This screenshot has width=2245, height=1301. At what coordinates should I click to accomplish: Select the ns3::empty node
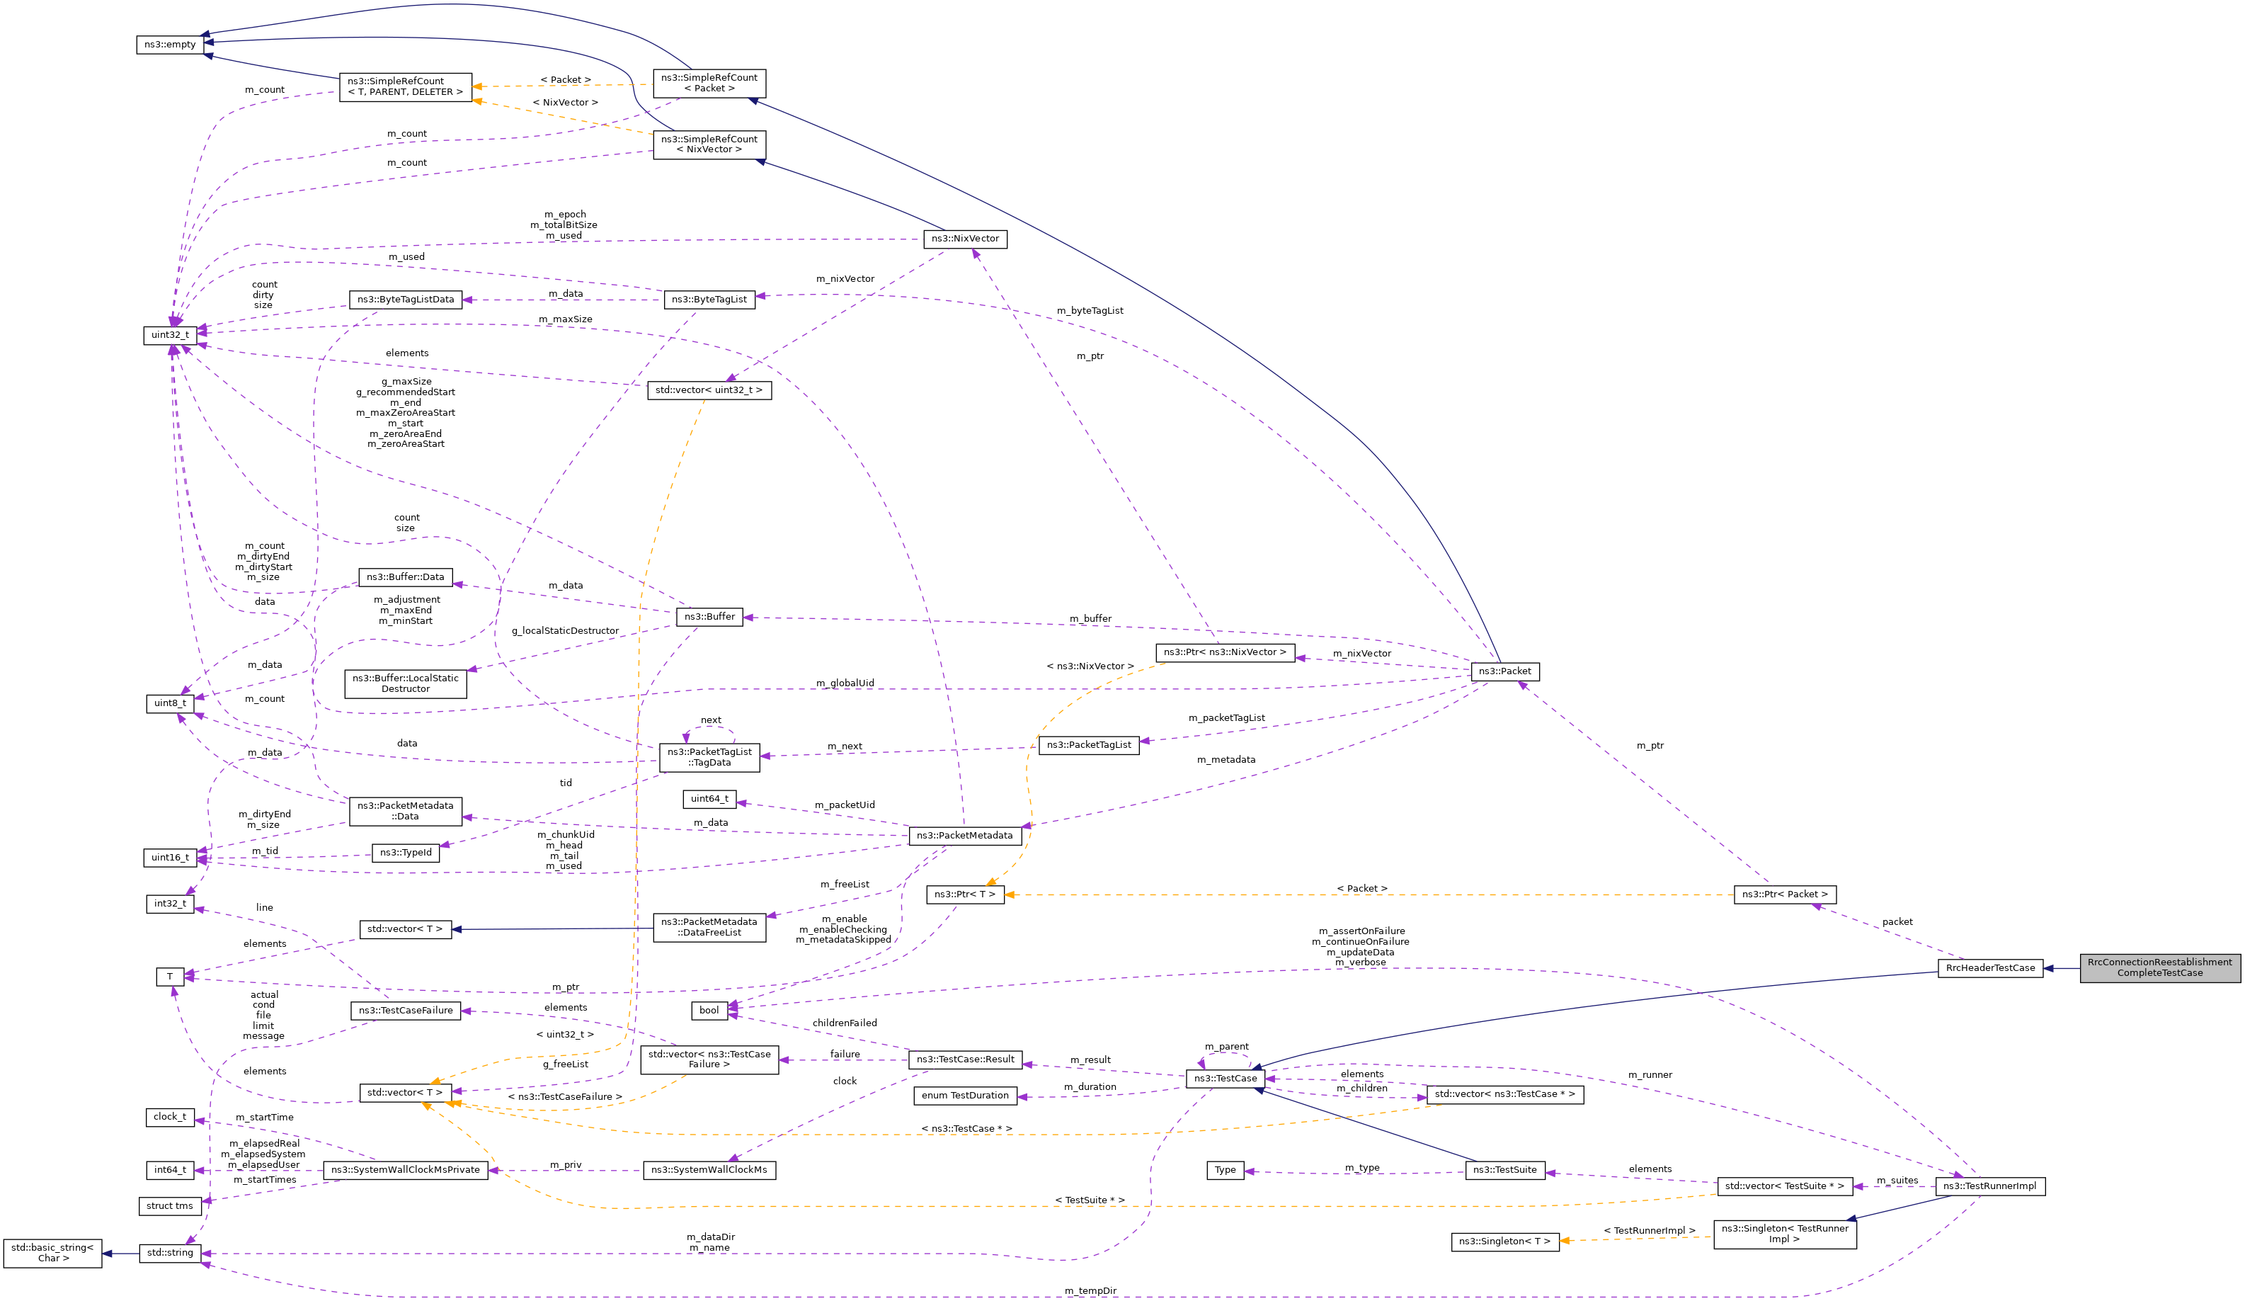click(x=170, y=45)
